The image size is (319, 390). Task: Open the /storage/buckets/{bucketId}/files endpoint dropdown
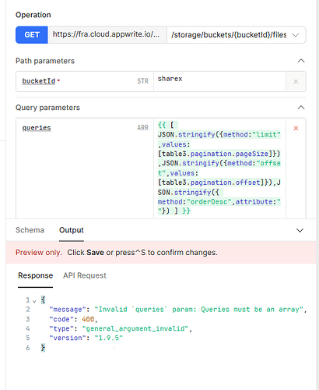click(236, 34)
